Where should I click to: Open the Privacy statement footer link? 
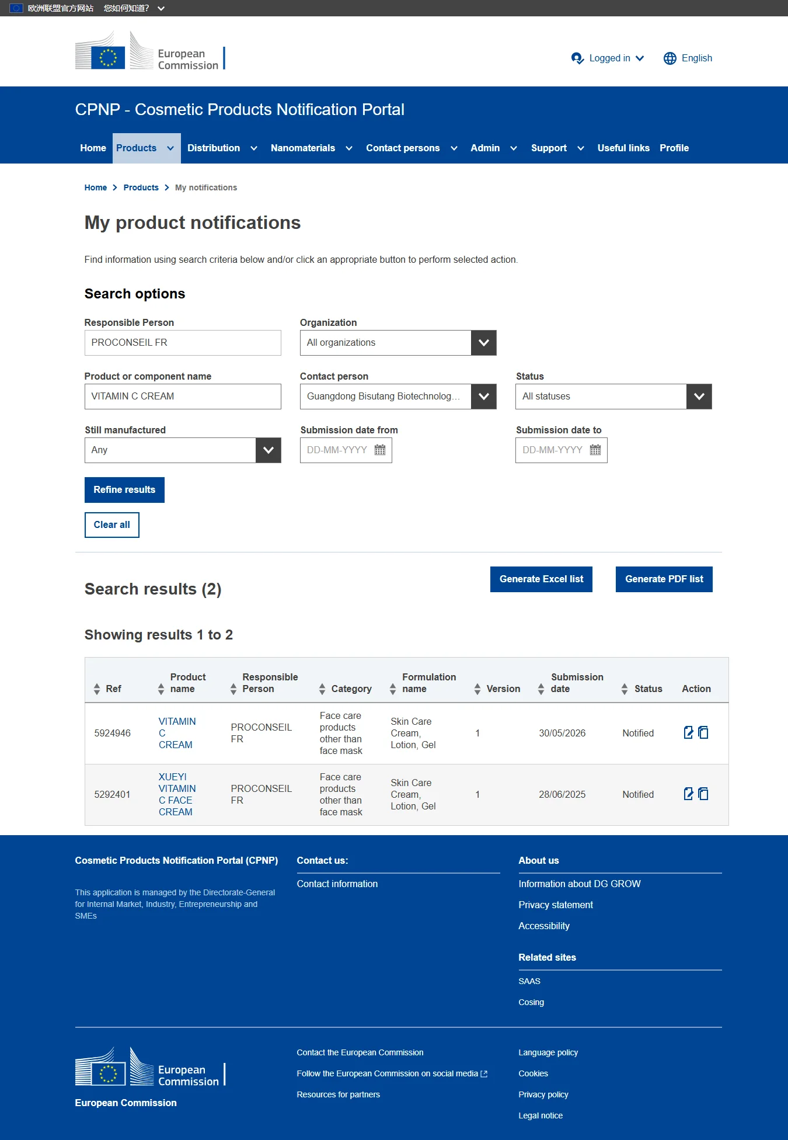pyautogui.click(x=556, y=905)
